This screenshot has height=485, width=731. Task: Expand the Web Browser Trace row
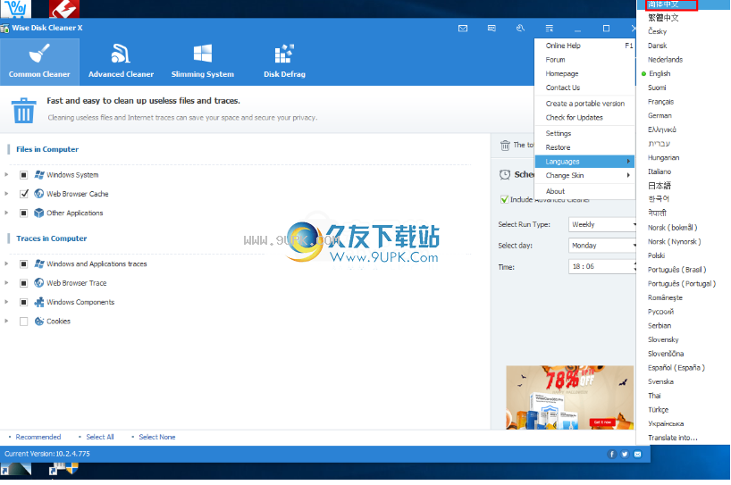6,283
